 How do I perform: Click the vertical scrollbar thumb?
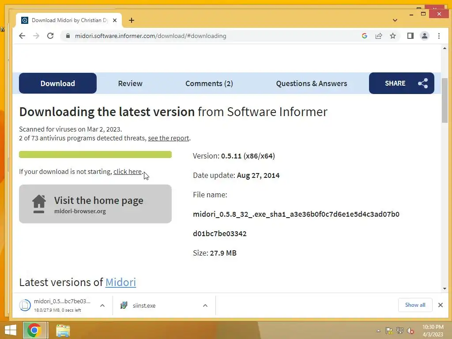[x=444, y=100]
